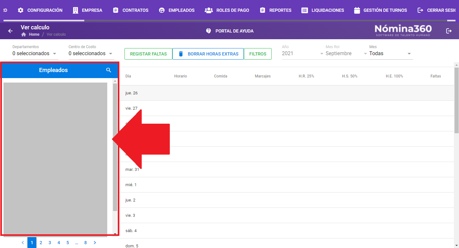Select employees page 1
This screenshot has height=248, width=459.
32,243
